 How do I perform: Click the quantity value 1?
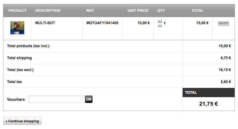coord(164,23)
